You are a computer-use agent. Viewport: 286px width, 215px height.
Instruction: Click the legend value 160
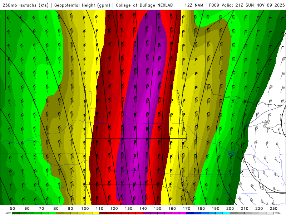pos(172,209)
